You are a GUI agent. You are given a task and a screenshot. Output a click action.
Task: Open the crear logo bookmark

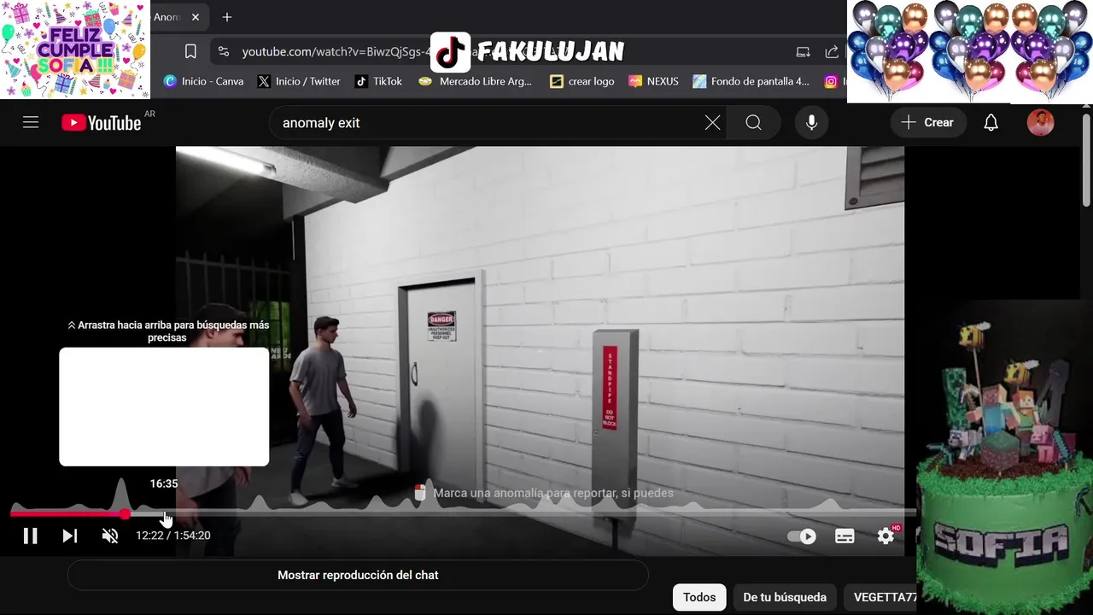coord(582,81)
